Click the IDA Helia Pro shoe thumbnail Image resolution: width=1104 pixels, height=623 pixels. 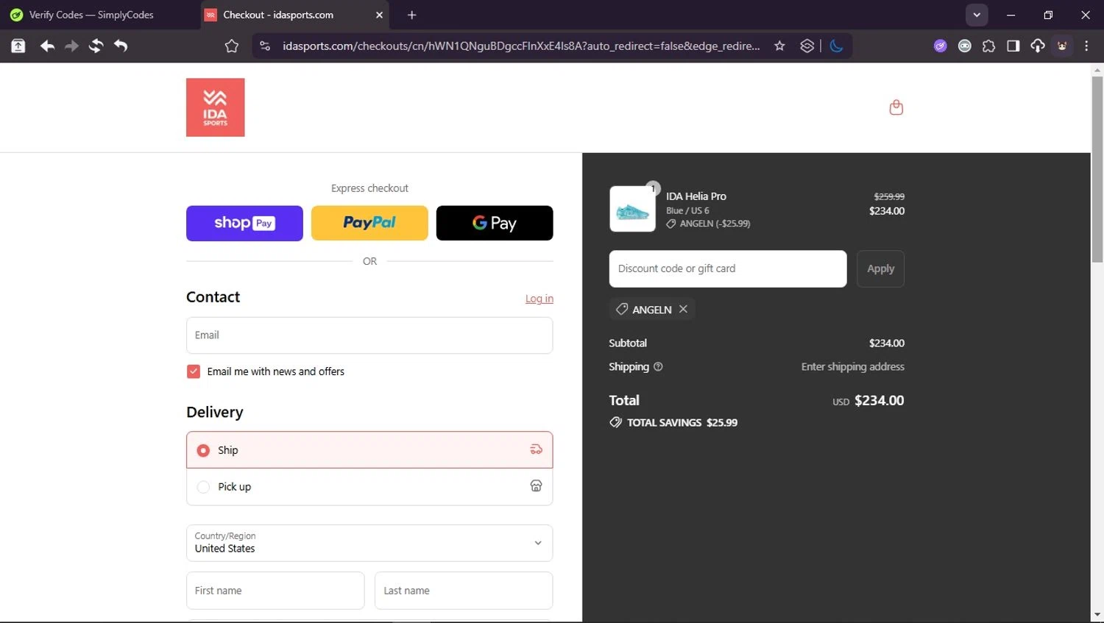click(632, 209)
